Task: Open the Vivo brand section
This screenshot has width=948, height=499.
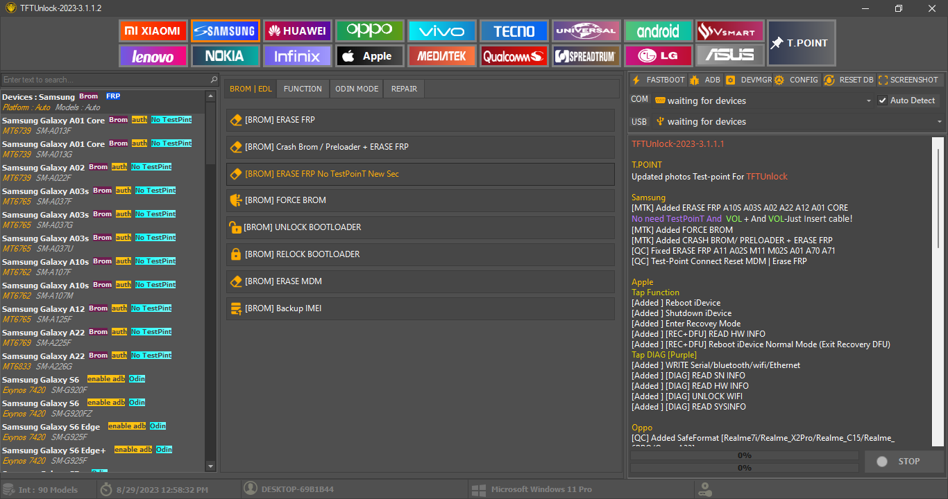Action: tap(441, 31)
